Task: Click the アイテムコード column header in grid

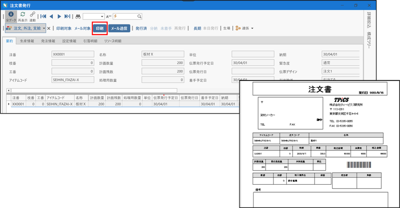Action: pyautogui.click(x=60, y=98)
